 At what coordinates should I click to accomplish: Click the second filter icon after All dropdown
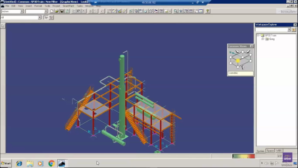[51, 18]
